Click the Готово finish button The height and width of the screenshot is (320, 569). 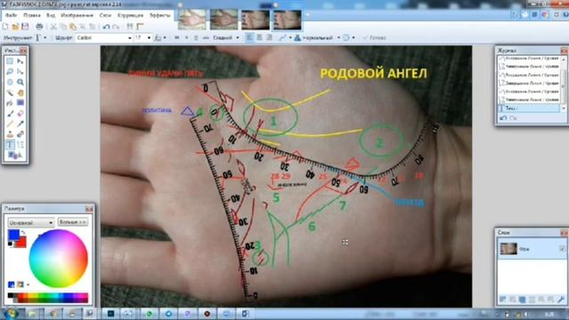[x=375, y=37]
